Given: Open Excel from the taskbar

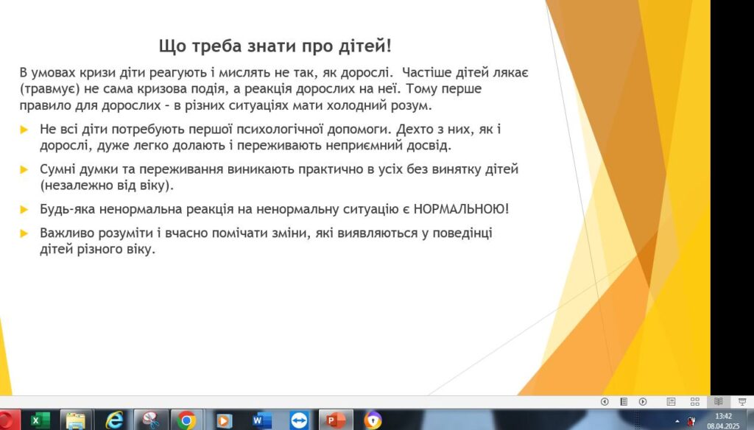Looking at the screenshot, I should pyautogui.click(x=40, y=420).
